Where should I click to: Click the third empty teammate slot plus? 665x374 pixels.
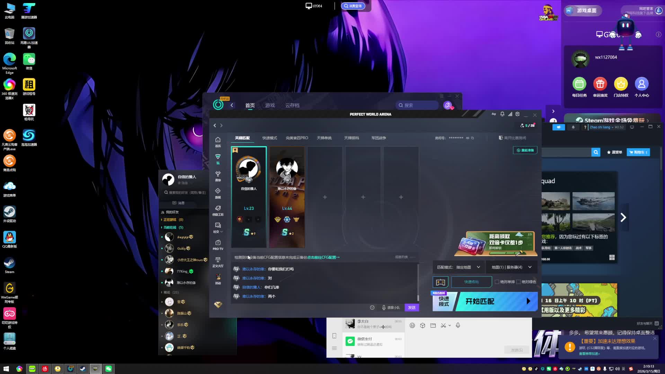pos(401,197)
